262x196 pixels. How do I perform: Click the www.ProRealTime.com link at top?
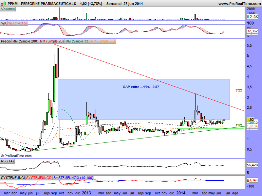[x=240, y=4]
